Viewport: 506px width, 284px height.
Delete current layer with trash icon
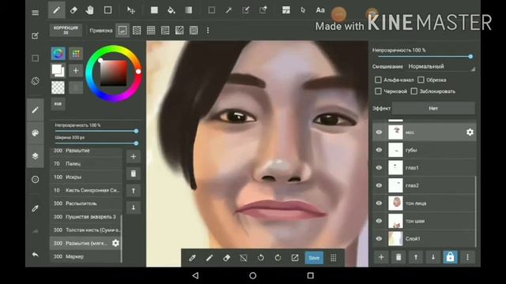click(398, 257)
